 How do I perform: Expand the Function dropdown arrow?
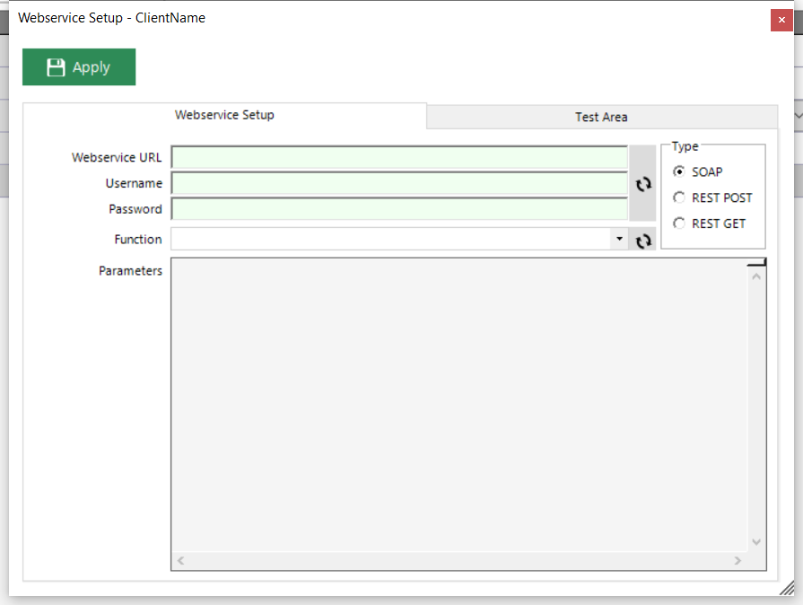click(619, 240)
